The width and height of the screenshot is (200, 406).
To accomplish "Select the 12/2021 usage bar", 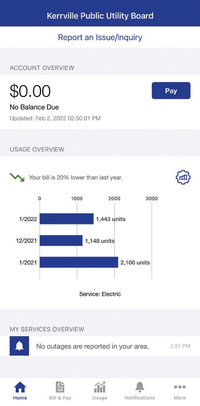I will point(61,241).
